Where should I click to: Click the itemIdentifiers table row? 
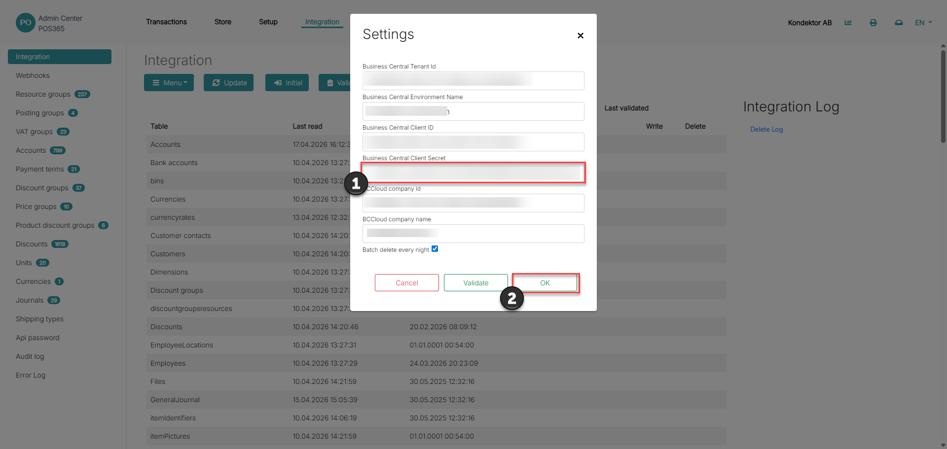(x=436, y=418)
